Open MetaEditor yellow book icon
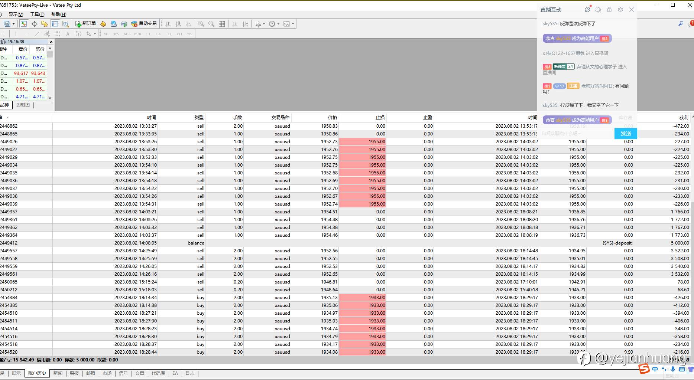694x380 pixels. [x=103, y=24]
